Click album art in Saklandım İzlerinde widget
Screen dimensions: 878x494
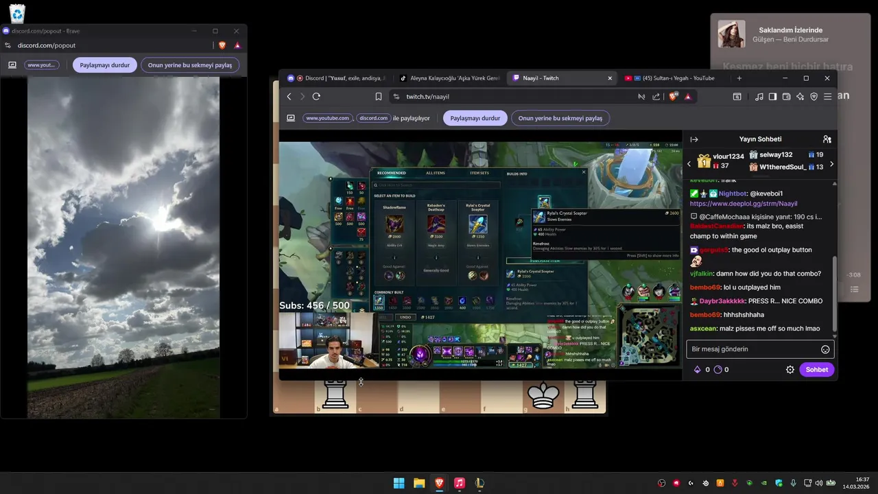pos(731,34)
